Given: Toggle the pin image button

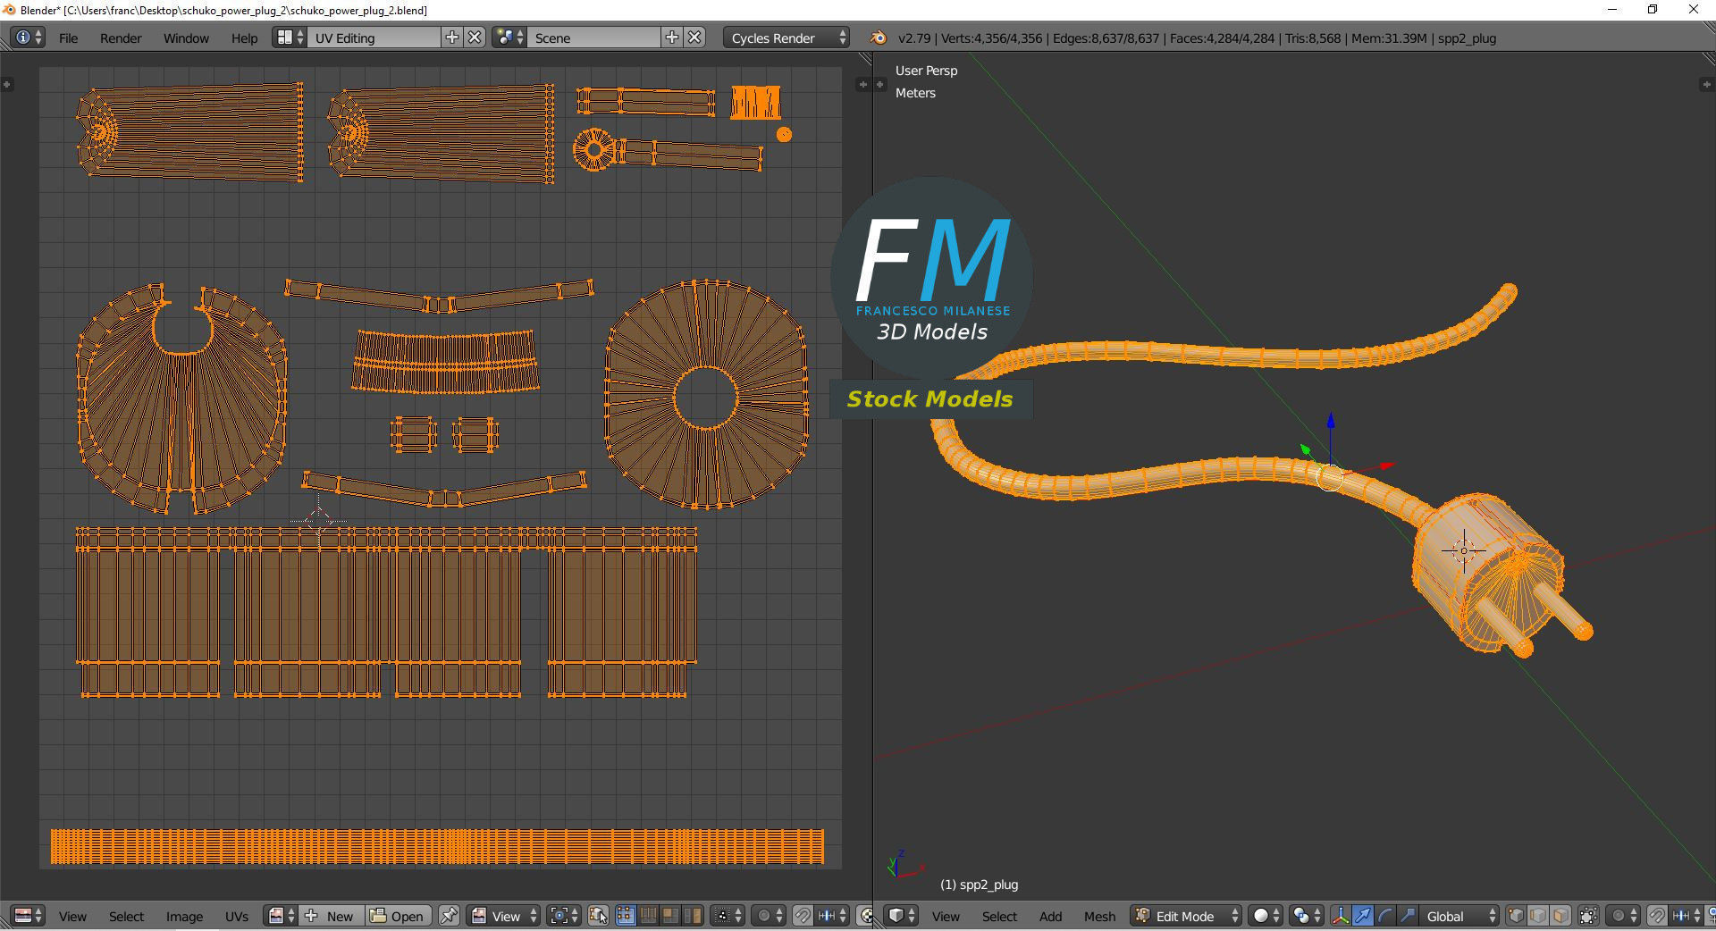Looking at the screenshot, I should pos(449,916).
